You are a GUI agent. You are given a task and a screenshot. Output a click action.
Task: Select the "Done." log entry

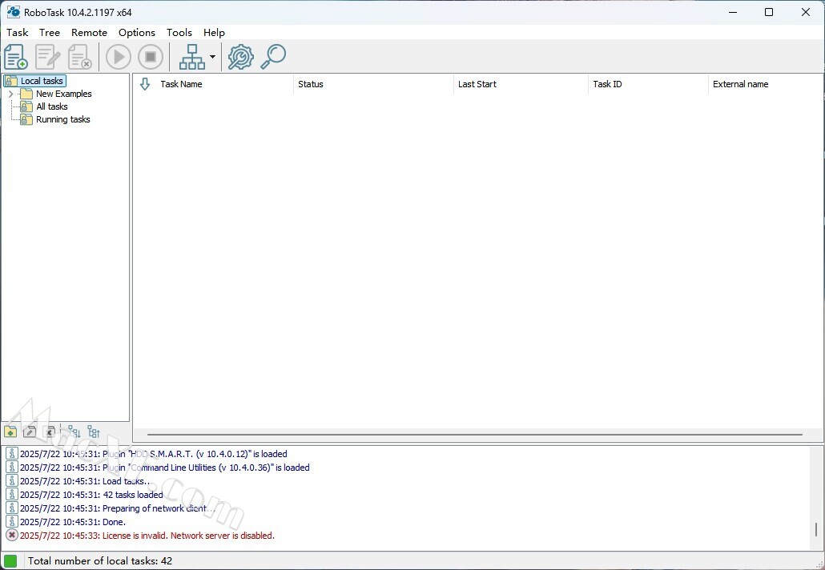(x=73, y=522)
